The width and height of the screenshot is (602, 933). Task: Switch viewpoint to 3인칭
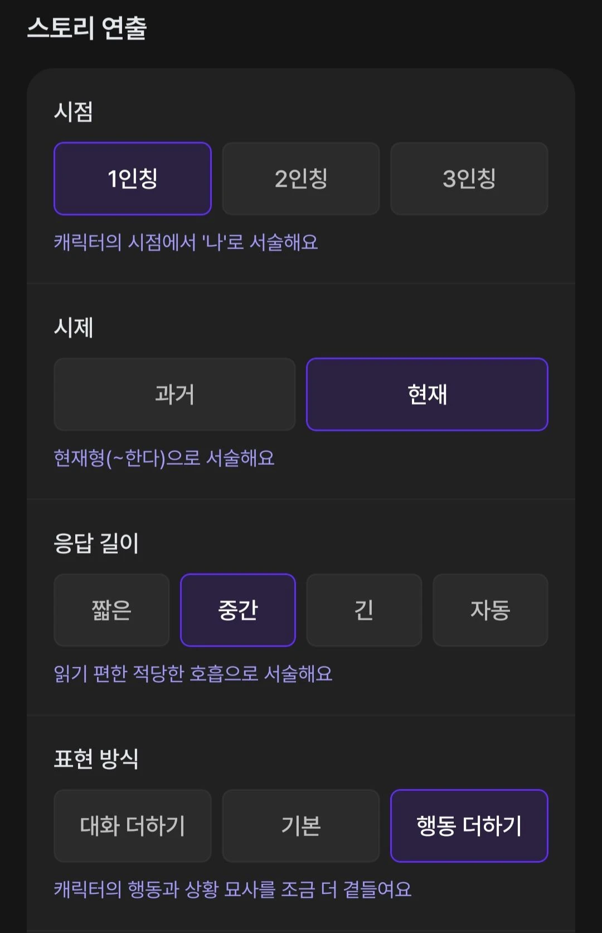469,178
